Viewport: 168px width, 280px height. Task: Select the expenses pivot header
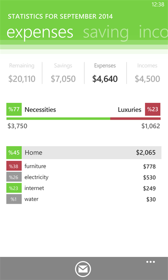coord(40,32)
